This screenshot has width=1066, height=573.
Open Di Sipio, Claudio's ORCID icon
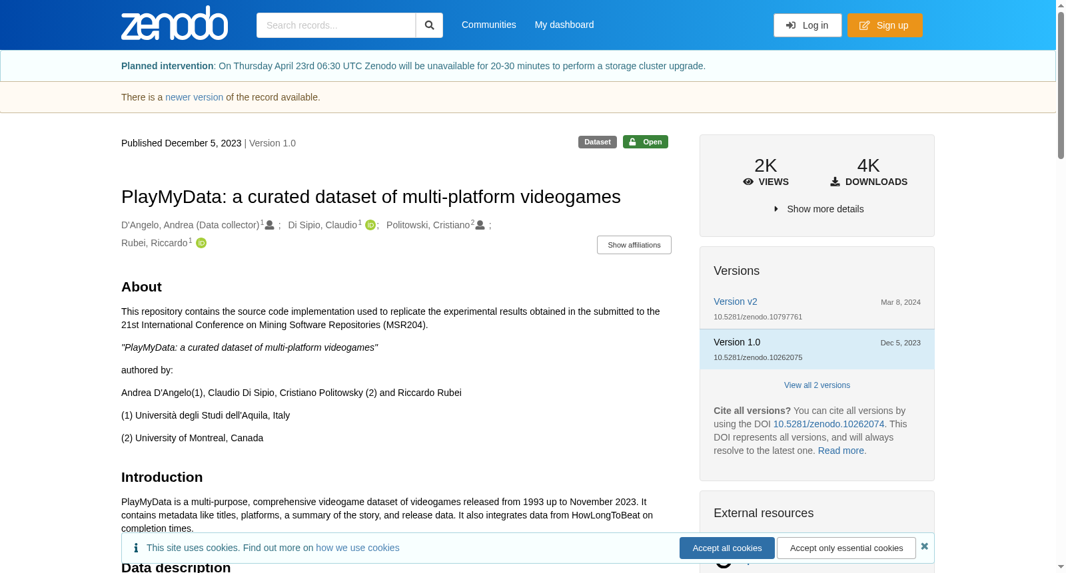tap(370, 225)
